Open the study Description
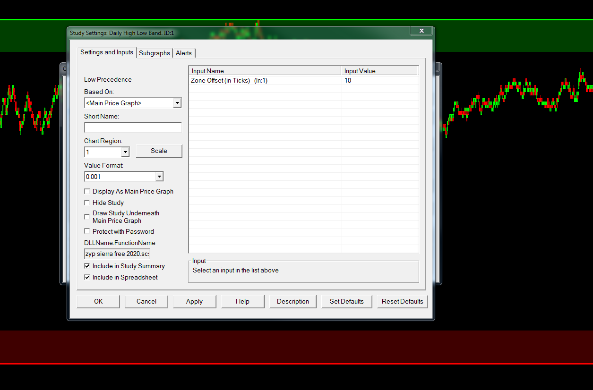The height and width of the screenshot is (390, 593). tap(293, 301)
